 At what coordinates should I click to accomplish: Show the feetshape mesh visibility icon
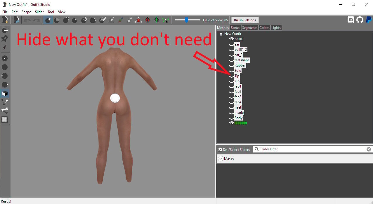232,60
